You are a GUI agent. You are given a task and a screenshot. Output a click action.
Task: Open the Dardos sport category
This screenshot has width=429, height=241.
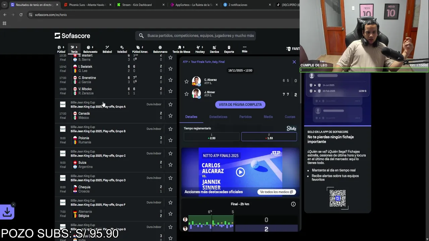[214, 49]
